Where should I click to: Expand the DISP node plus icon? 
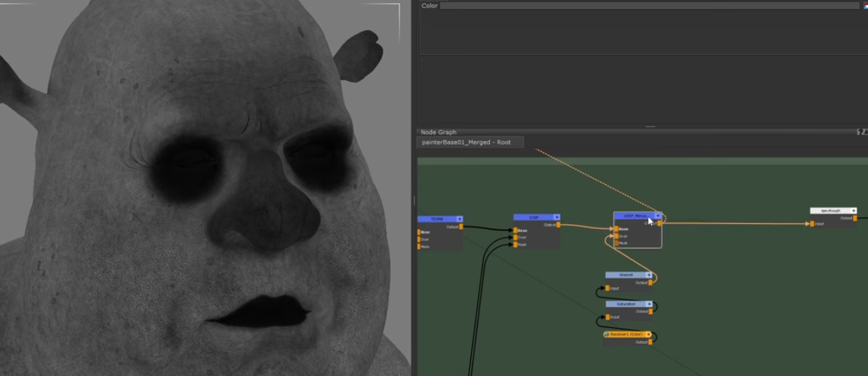[556, 218]
